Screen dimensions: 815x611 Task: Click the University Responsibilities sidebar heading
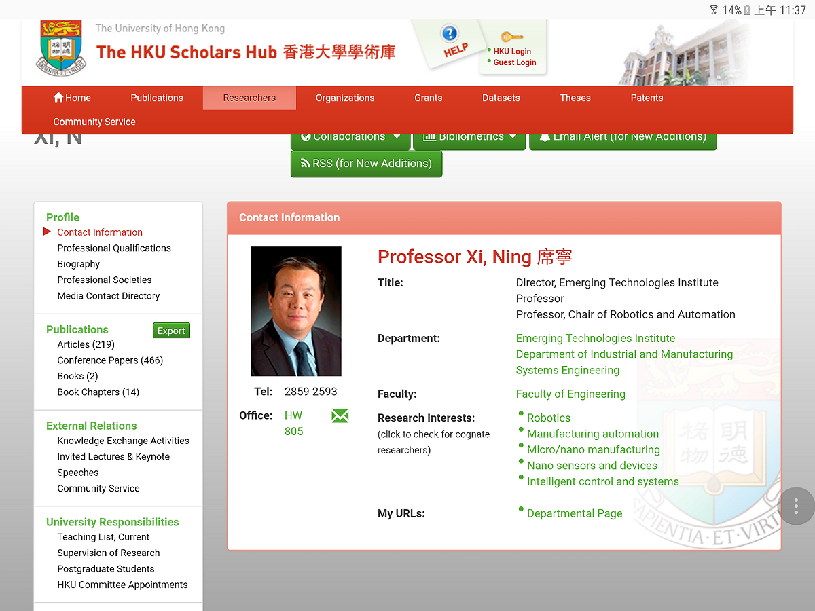click(113, 522)
